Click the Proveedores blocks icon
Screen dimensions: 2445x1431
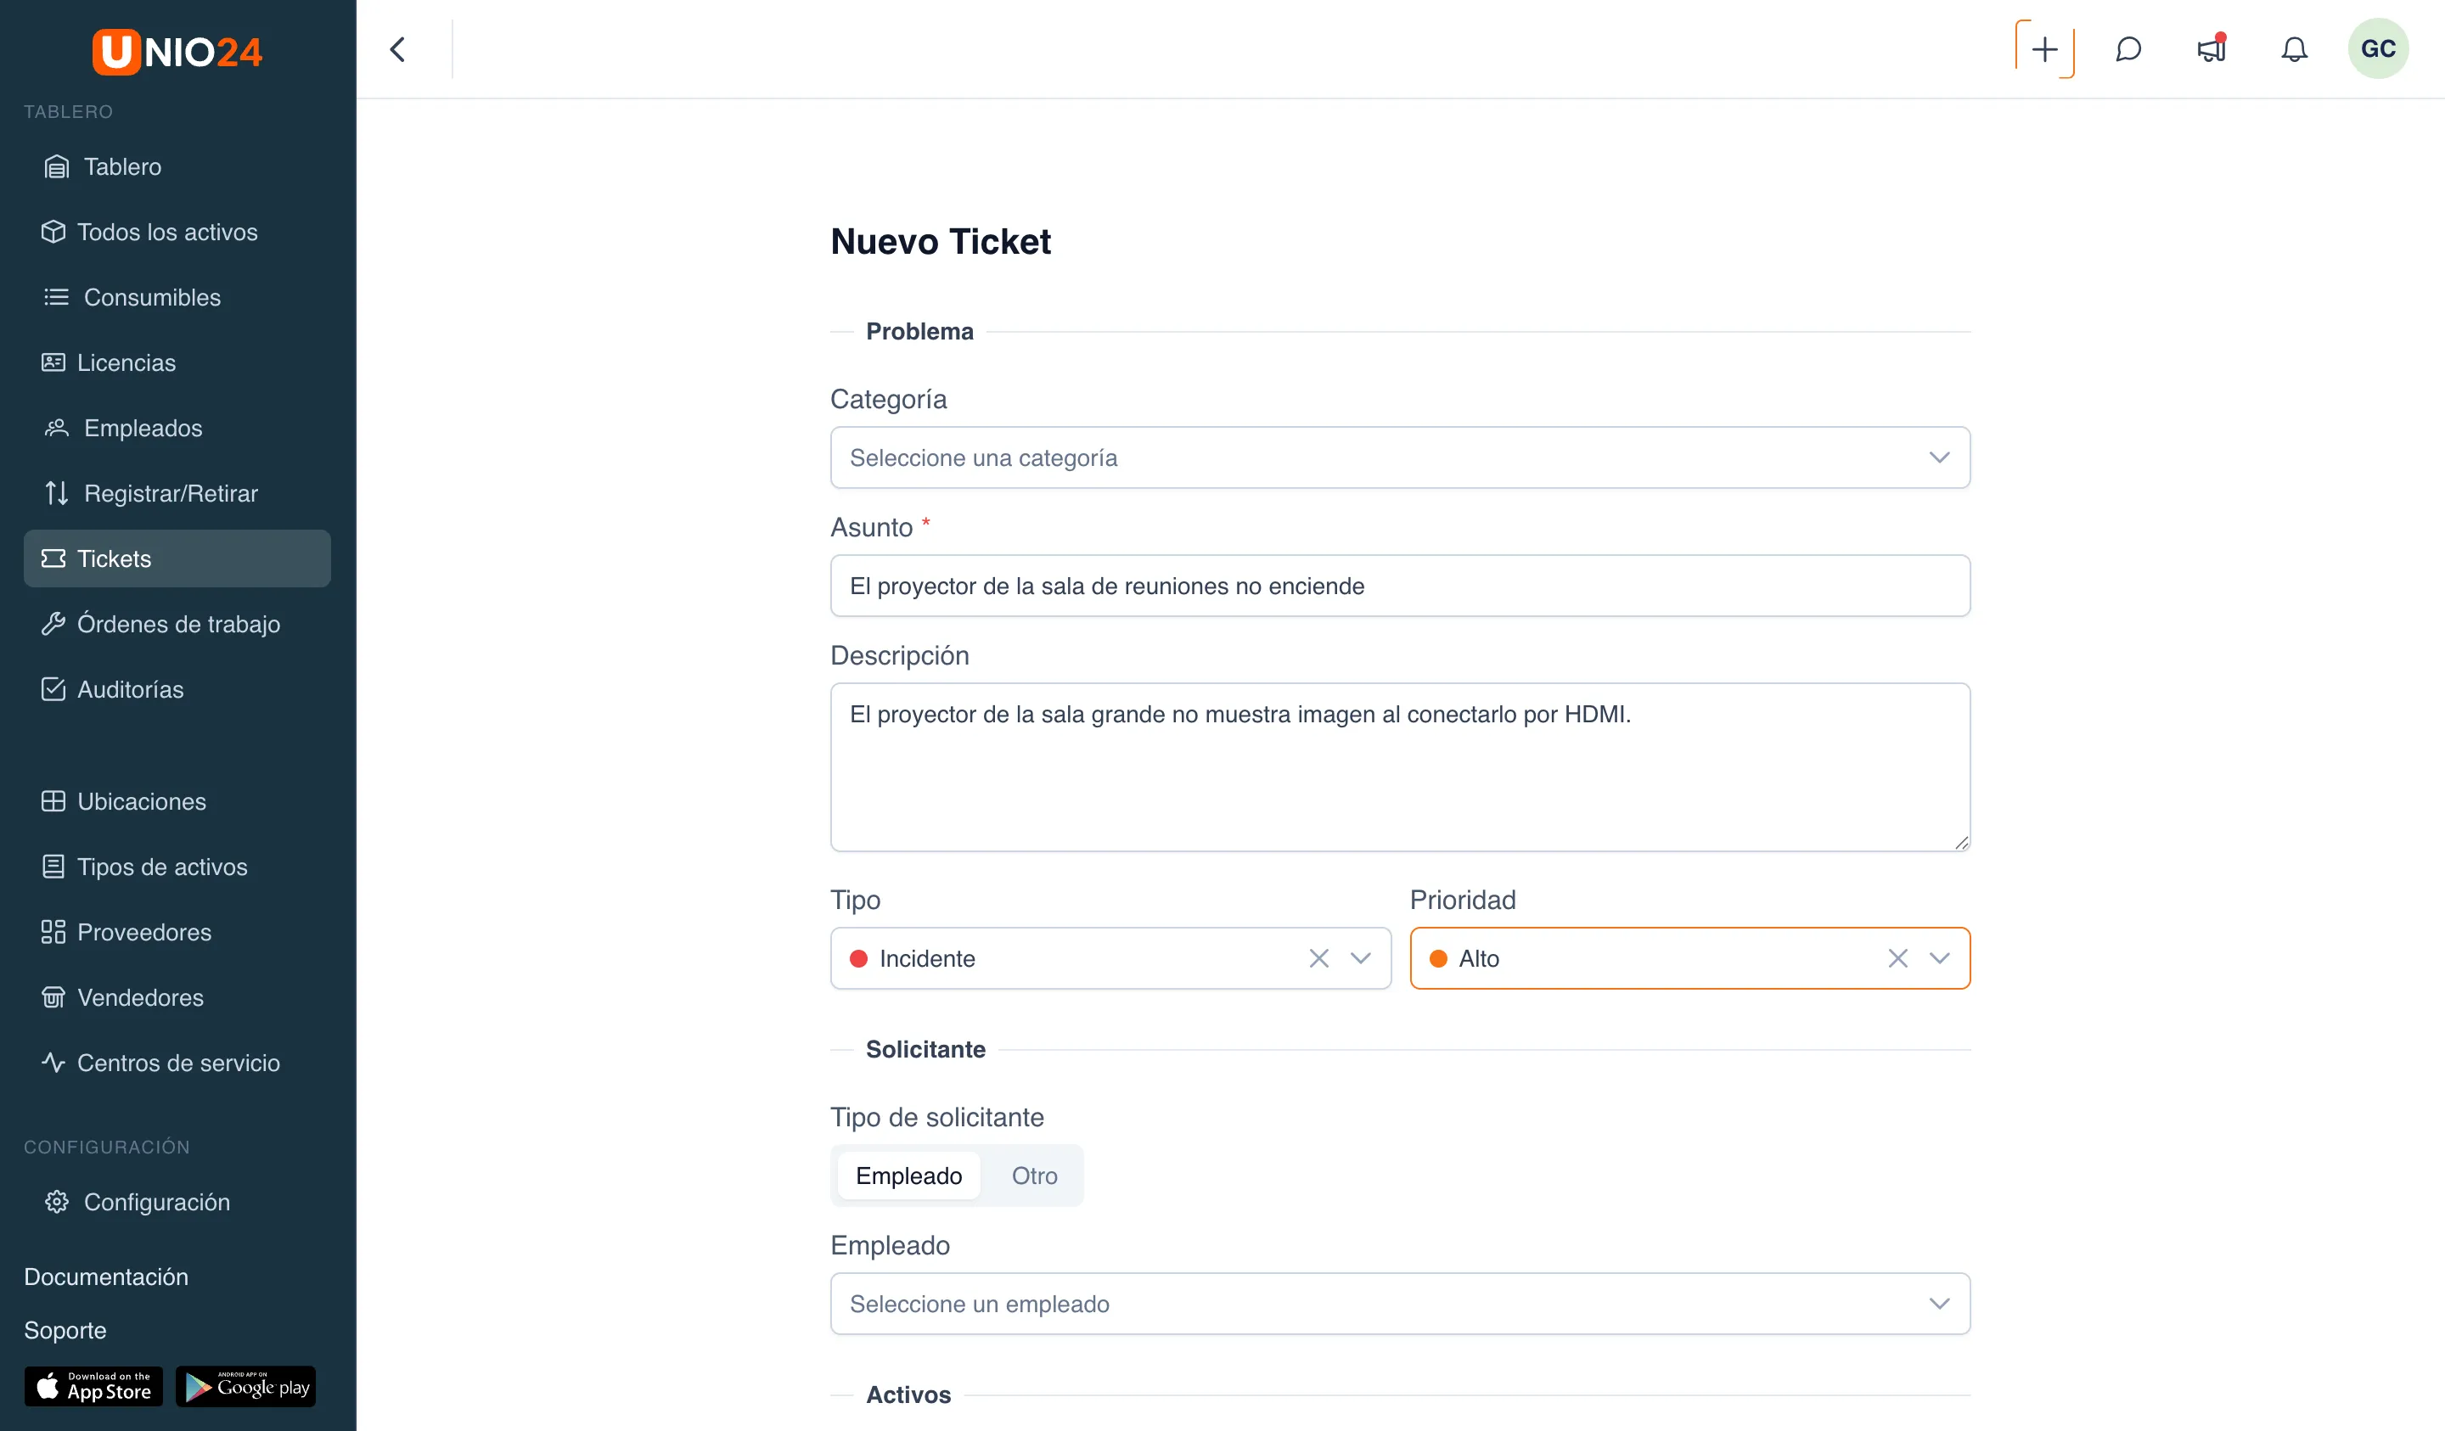[x=53, y=932]
